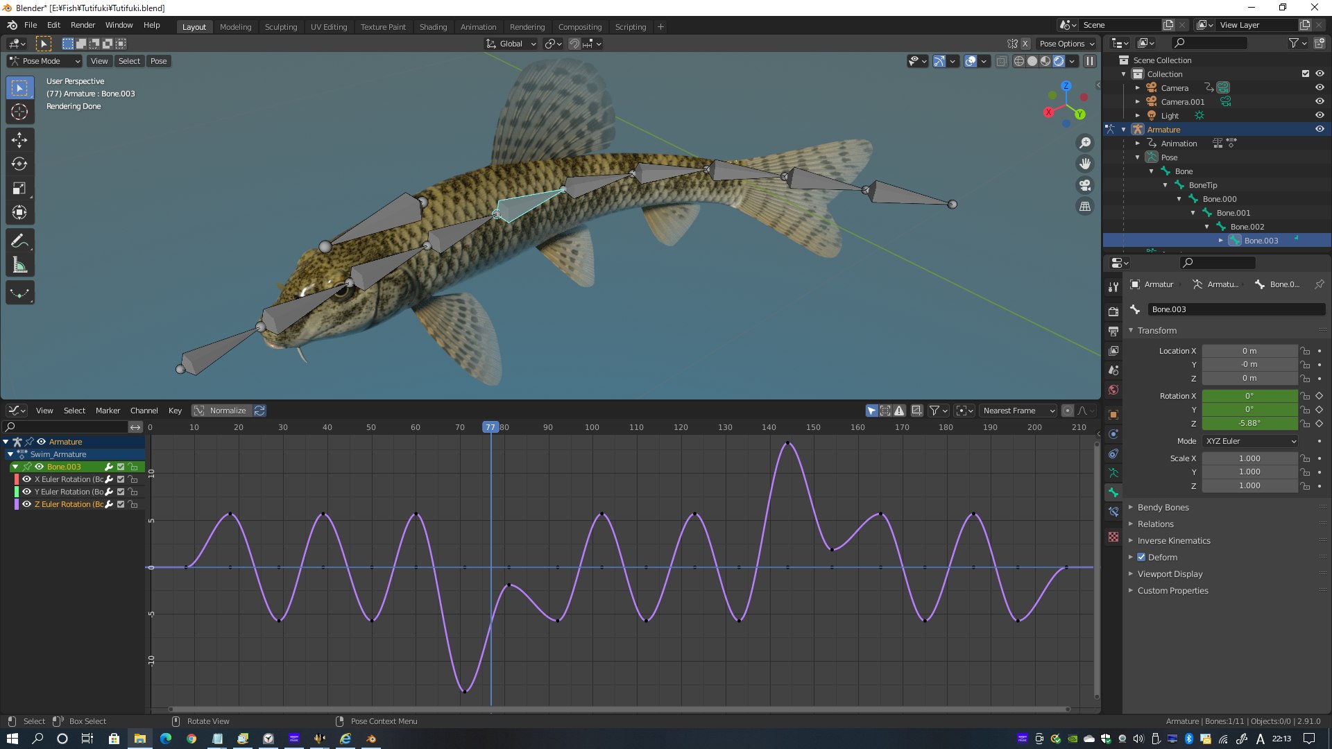Viewport: 1332px width, 749px height.
Task: Click the viewport Select menu button
Action: (129, 61)
